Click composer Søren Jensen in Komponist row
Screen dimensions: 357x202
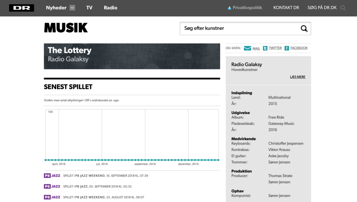[x=279, y=196]
